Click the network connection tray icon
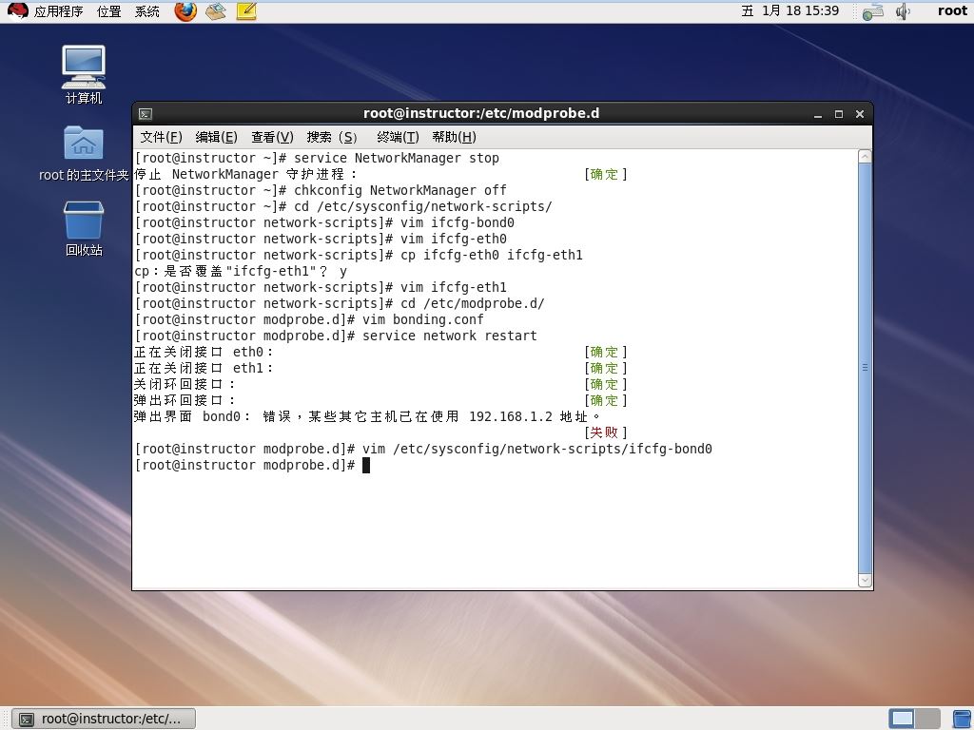Image resolution: width=974 pixels, height=730 pixels. (x=873, y=11)
